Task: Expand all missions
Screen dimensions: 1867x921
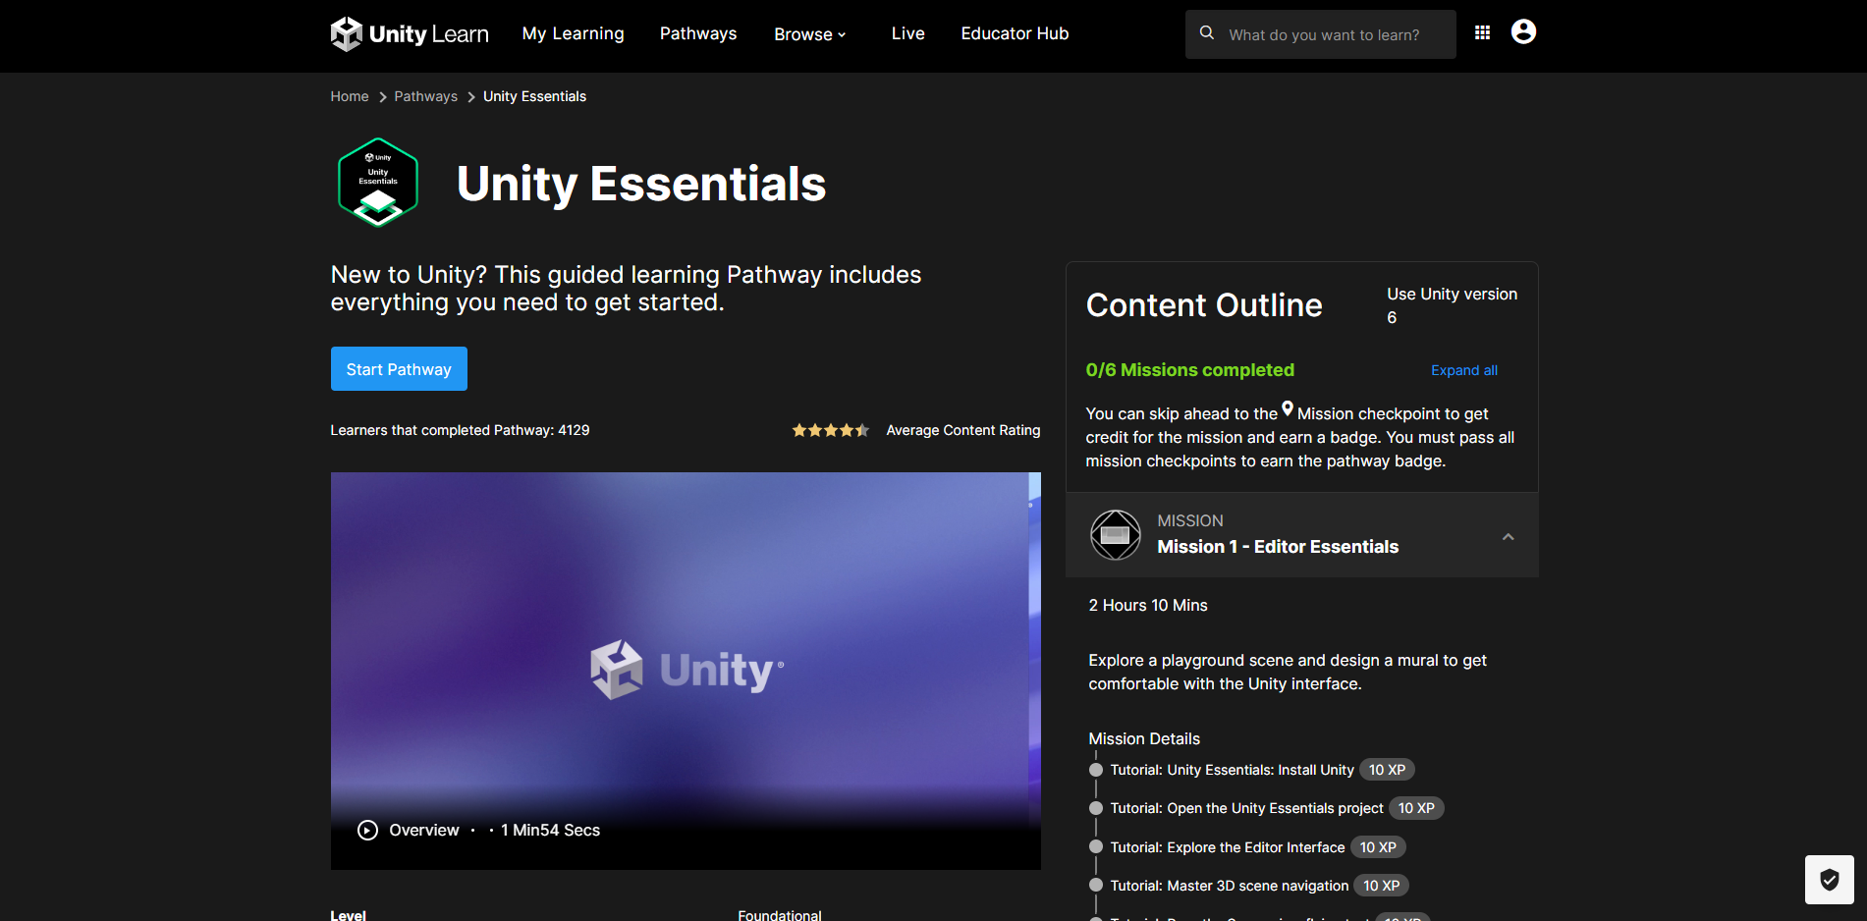Action: 1464,370
